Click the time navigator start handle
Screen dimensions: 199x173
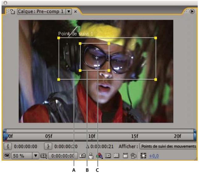5,131
